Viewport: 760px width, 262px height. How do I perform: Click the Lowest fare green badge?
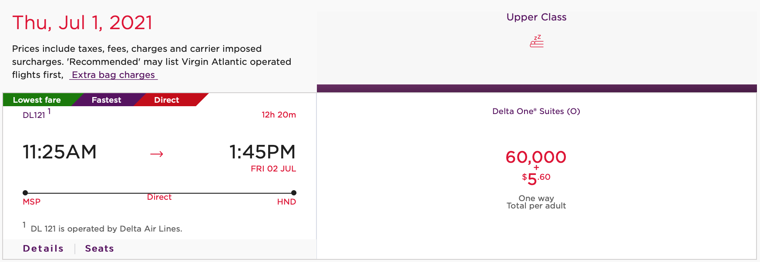tap(37, 100)
